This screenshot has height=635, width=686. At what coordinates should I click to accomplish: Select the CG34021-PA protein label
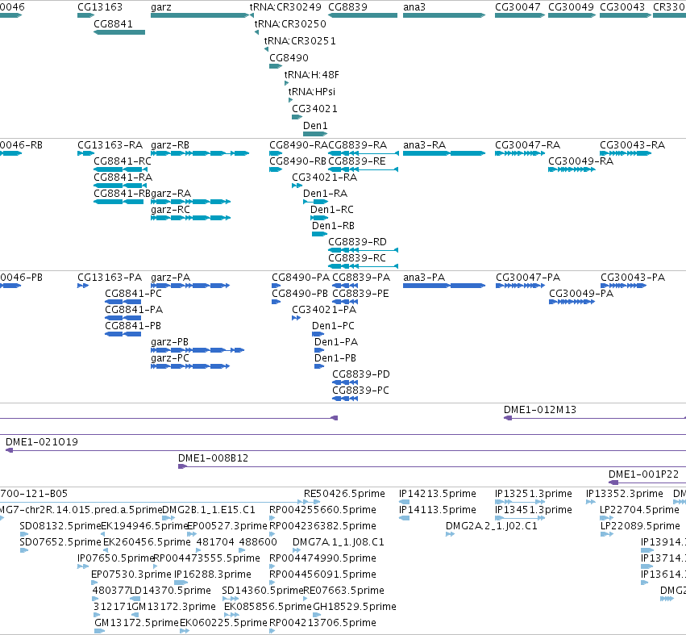(324, 310)
